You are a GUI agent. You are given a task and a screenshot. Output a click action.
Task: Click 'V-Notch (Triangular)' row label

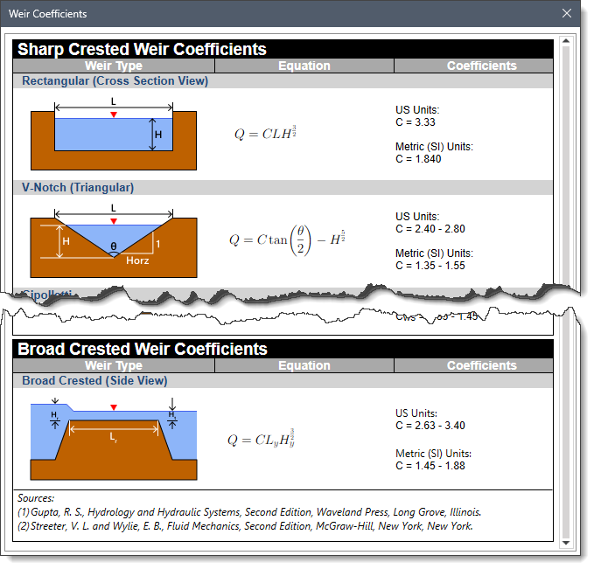coord(78,187)
